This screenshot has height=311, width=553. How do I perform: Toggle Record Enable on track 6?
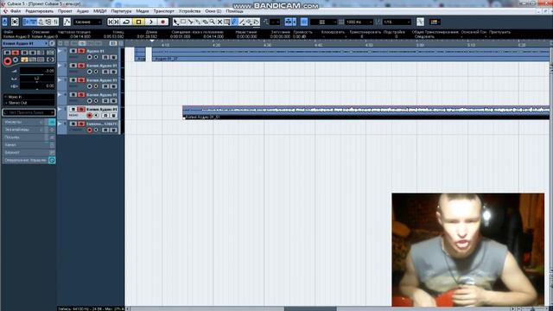click(90, 130)
